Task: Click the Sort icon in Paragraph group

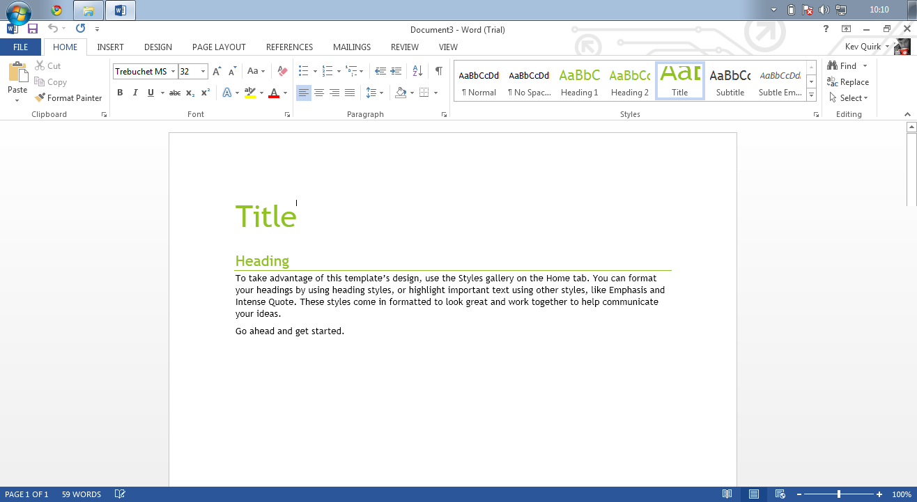Action: tap(417, 71)
